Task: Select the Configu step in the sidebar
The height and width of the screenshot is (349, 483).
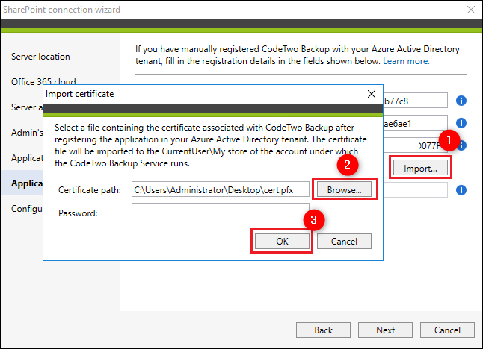Action: pyautogui.click(x=27, y=209)
